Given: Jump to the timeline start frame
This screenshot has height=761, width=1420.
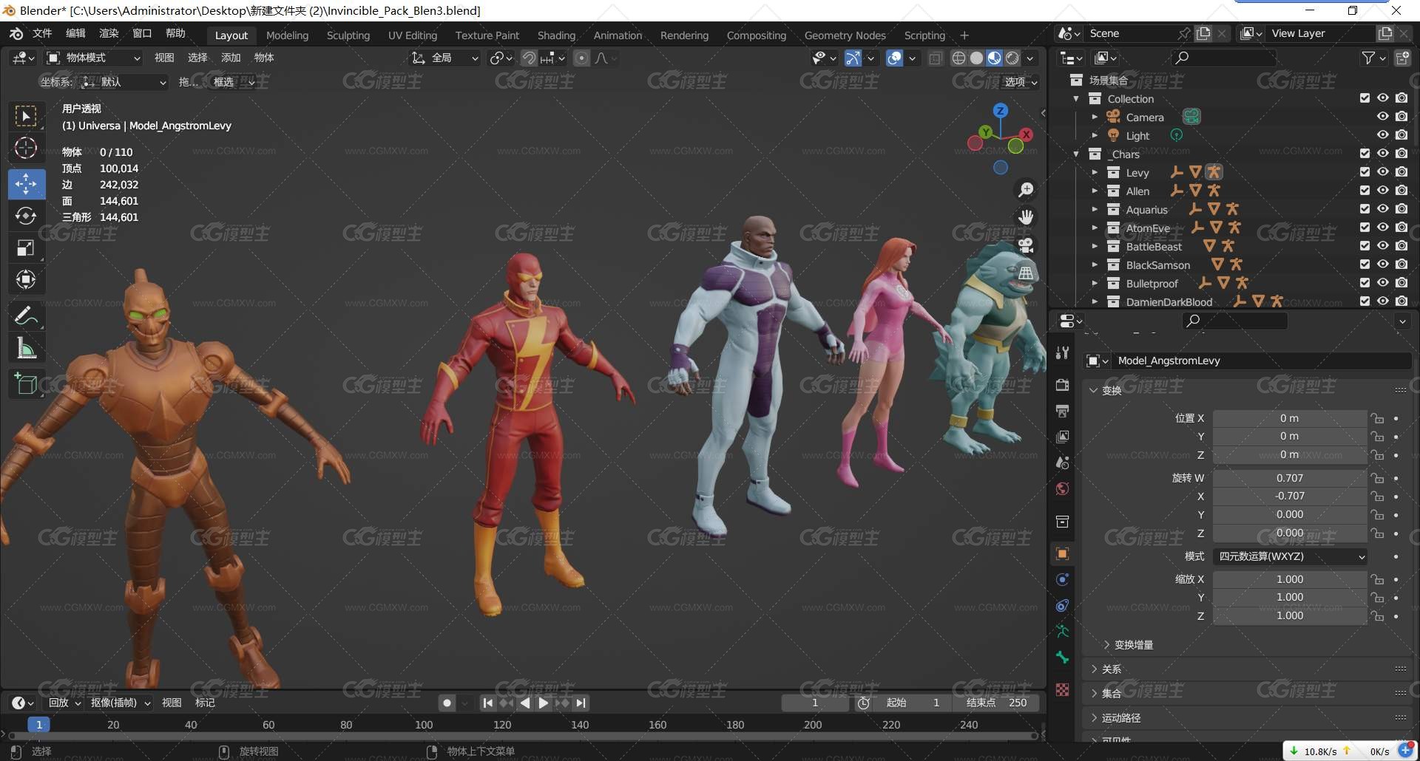Looking at the screenshot, I should (487, 703).
